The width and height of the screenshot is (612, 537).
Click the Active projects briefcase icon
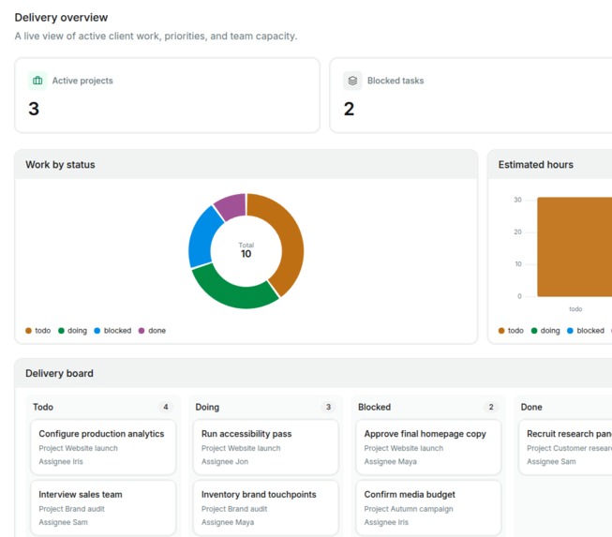pyautogui.click(x=37, y=81)
